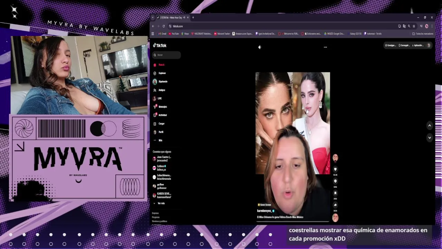Open Perfil in TikTok sidebar

click(x=158, y=132)
